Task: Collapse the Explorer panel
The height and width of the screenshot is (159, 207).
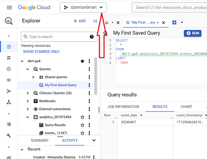Action: 95,21
